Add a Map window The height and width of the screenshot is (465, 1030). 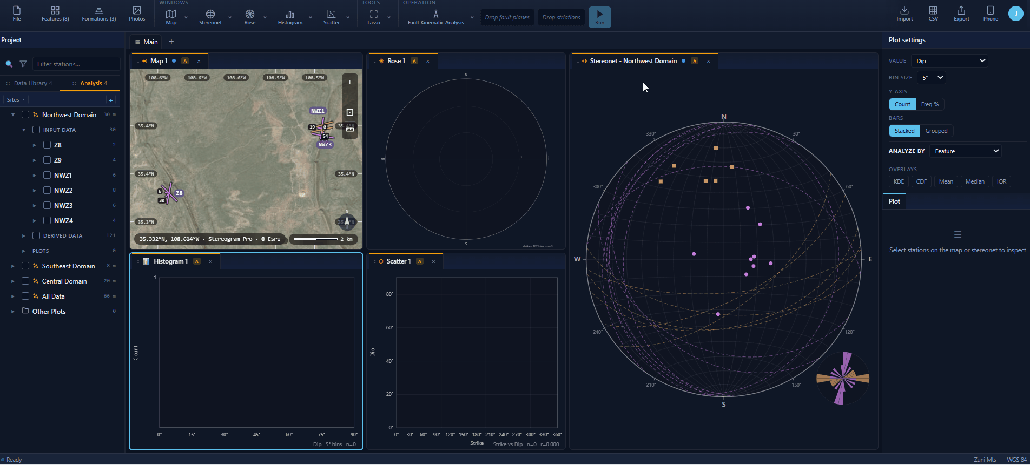(171, 17)
